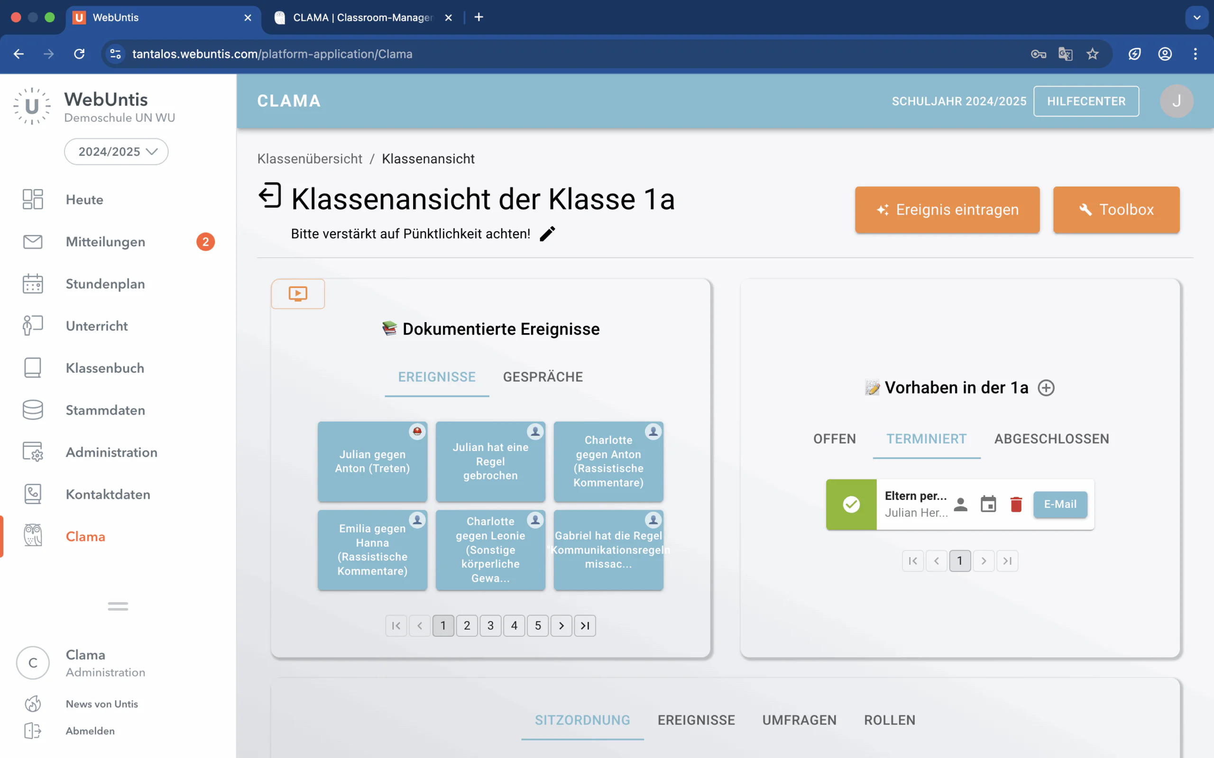Open calendar icon on the Eltern task
The height and width of the screenshot is (758, 1214).
coord(988,505)
